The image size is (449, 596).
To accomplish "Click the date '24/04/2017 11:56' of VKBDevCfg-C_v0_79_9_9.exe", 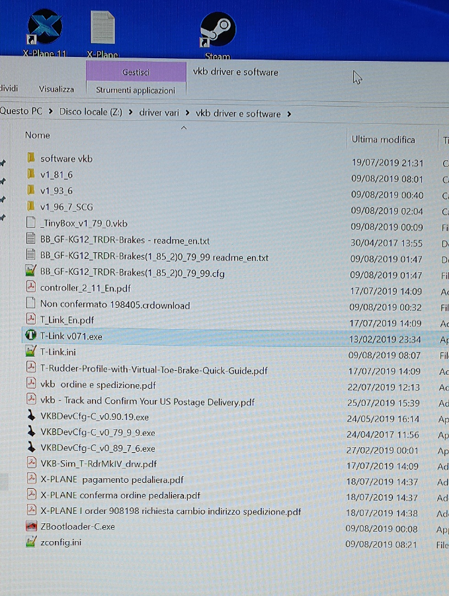I will pos(383,434).
